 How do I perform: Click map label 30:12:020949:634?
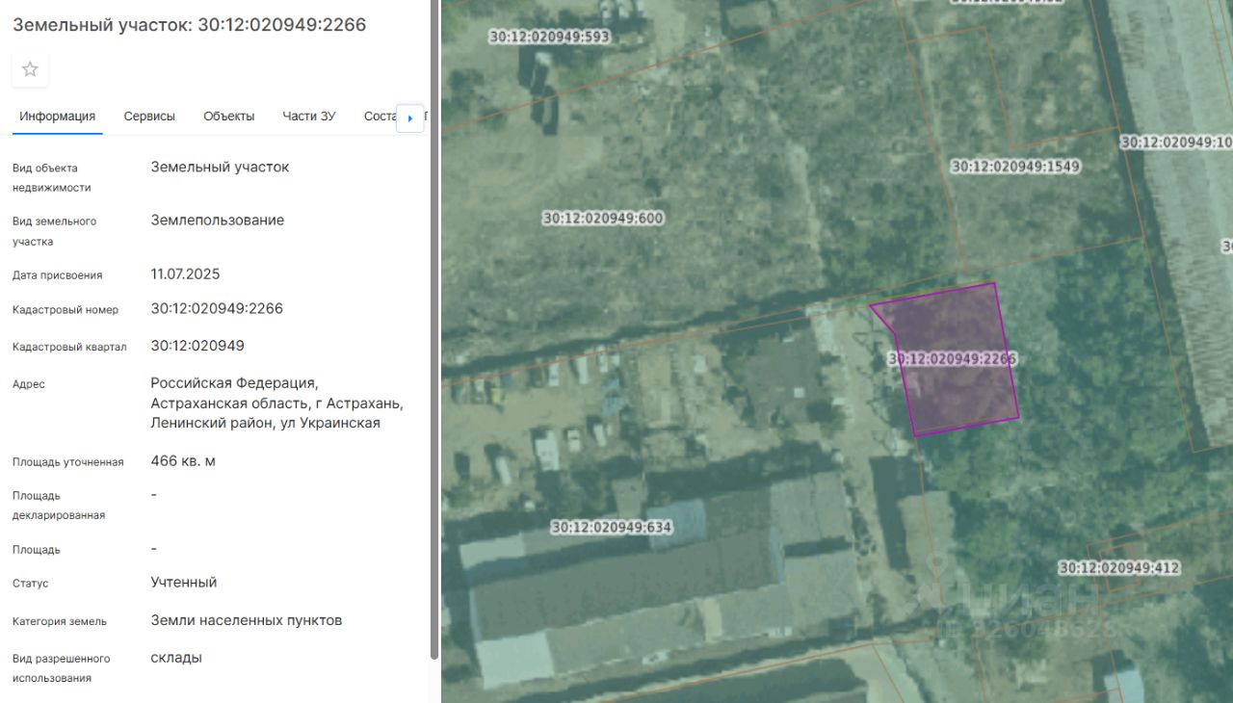coord(612,528)
